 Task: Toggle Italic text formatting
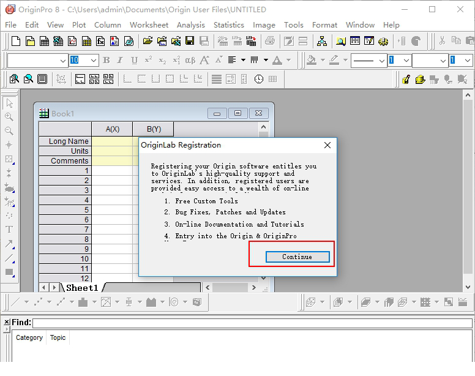point(120,60)
